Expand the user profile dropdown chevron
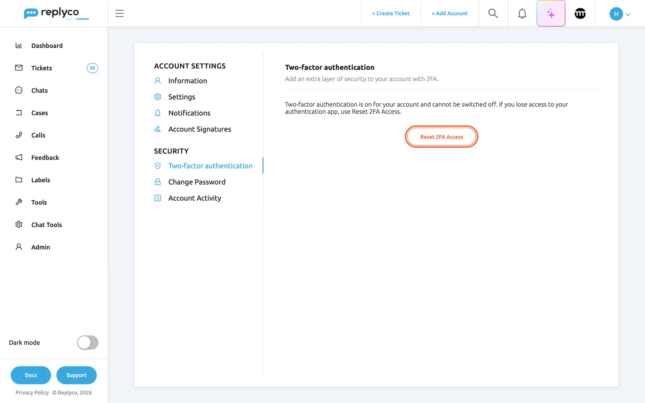 pyautogui.click(x=628, y=15)
